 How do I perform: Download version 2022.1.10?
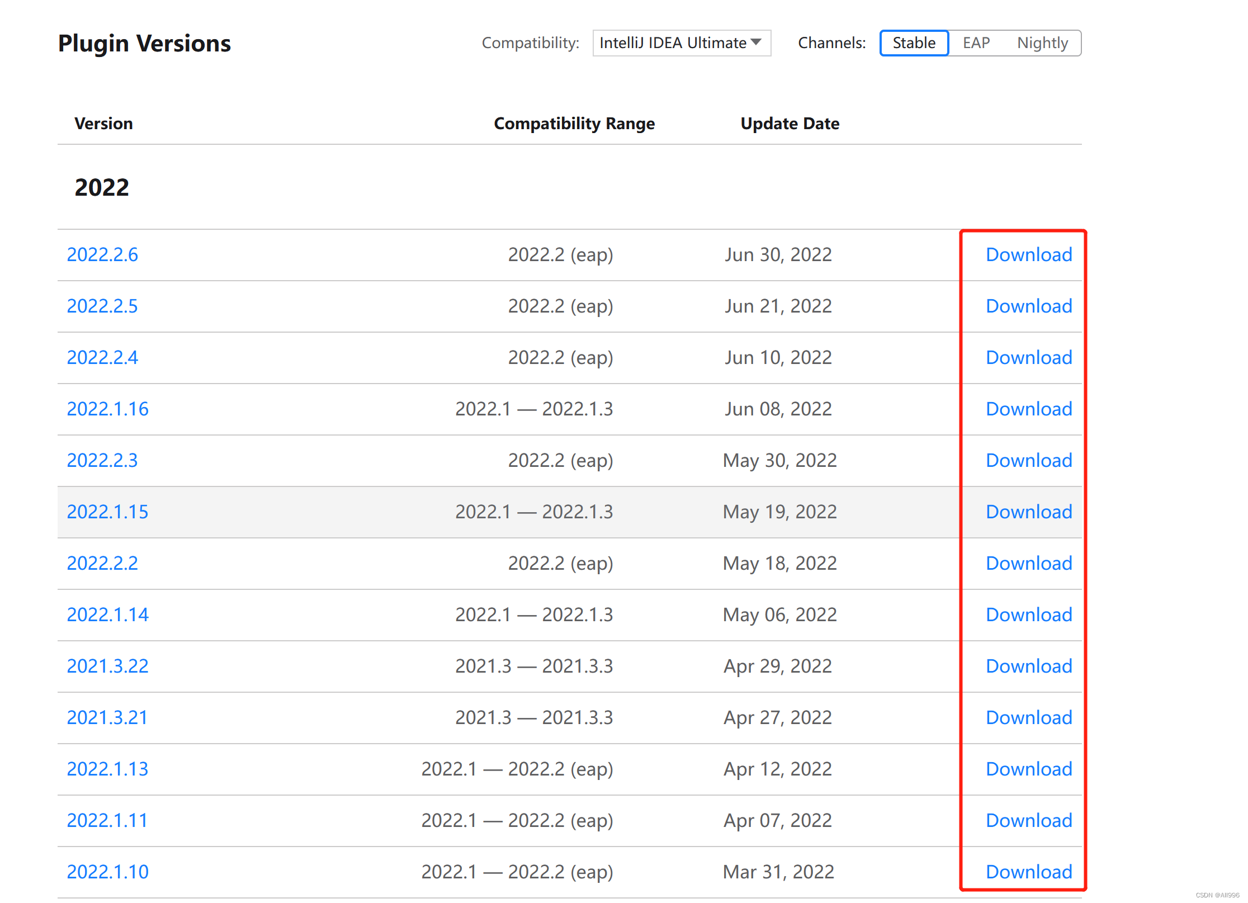pyautogui.click(x=1028, y=872)
